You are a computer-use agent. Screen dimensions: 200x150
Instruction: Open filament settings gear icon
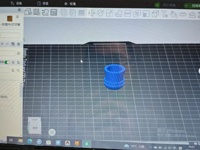tap(18, 44)
